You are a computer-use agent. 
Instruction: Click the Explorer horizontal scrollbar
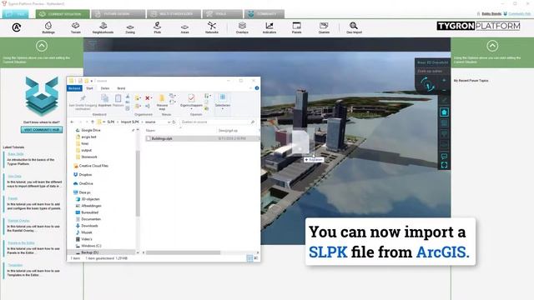[183, 252]
